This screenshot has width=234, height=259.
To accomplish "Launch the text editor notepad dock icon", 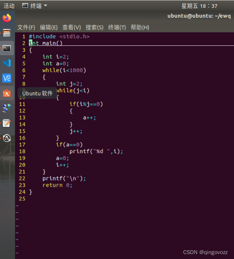I will pos(7,123).
